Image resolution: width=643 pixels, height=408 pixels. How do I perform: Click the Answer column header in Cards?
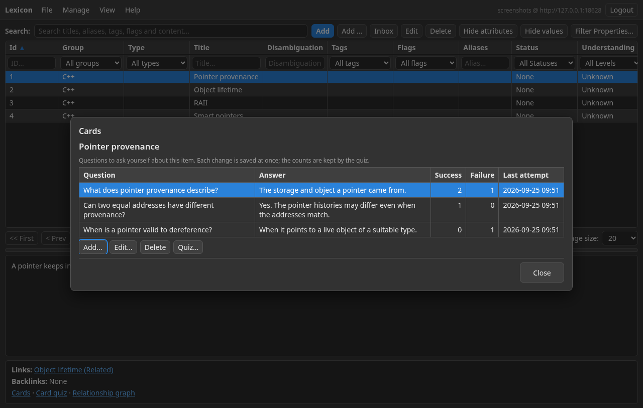343,175
